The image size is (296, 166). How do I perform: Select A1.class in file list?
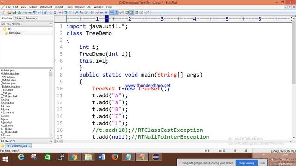(x=5, y=135)
